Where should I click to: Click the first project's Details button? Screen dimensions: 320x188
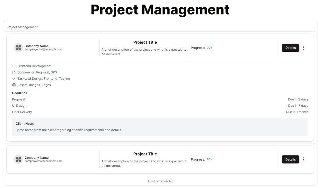pos(290,48)
